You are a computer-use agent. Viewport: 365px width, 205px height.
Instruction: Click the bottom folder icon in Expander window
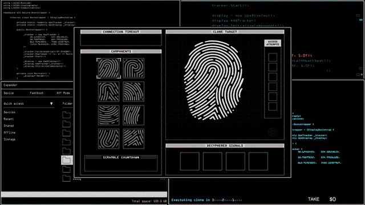click(66, 178)
